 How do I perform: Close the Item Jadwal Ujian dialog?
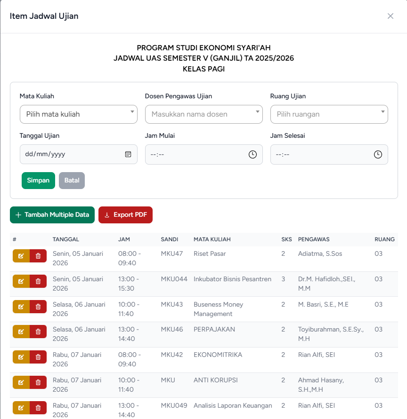[391, 16]
